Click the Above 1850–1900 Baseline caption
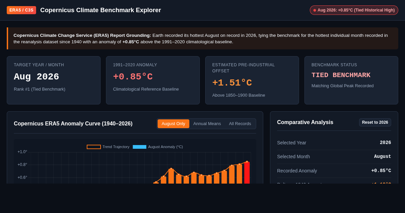The image size is (405, 213). point(239,95)
